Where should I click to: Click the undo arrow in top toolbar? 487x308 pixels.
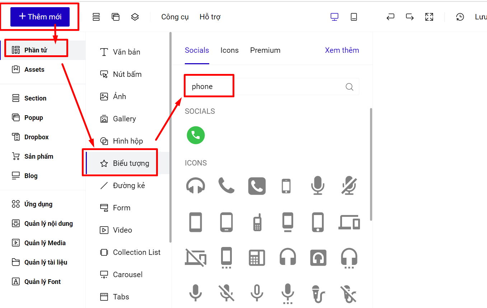[390, 17]
